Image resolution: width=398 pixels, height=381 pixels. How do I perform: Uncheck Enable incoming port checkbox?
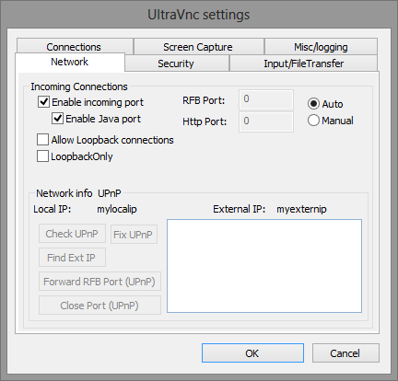pos(43,101)
